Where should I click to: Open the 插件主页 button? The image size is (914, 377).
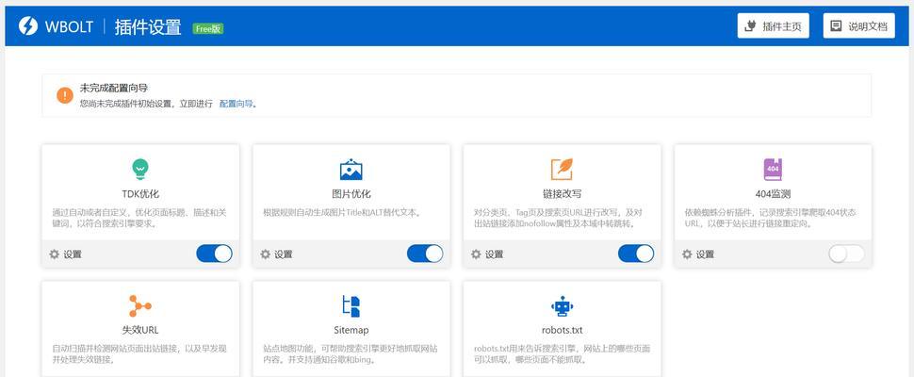773,26
